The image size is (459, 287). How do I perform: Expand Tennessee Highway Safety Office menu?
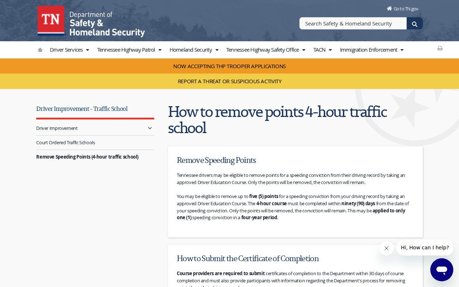[x=266, y=50]
